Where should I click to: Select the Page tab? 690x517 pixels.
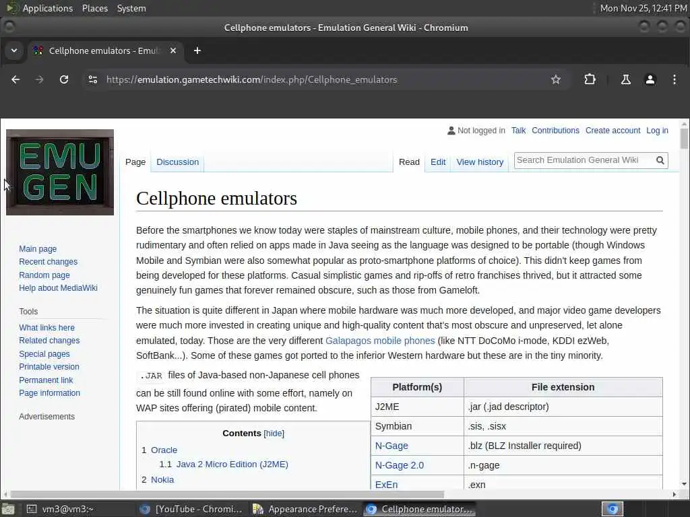pos(135,162)
